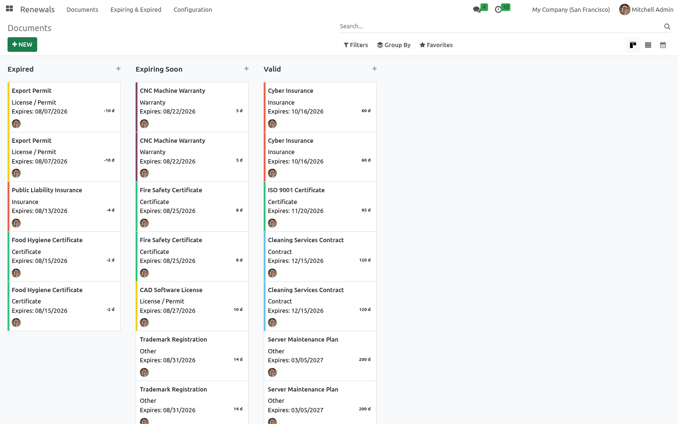Image resolution: width=678 pixels, height=424 pixels.
Task: Add a card in the Expired column
Action: point(118,69)
